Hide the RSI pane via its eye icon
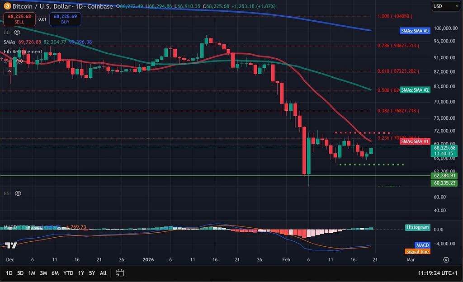The height and width of the screenshot is (282, 463). tap(18, 193)
